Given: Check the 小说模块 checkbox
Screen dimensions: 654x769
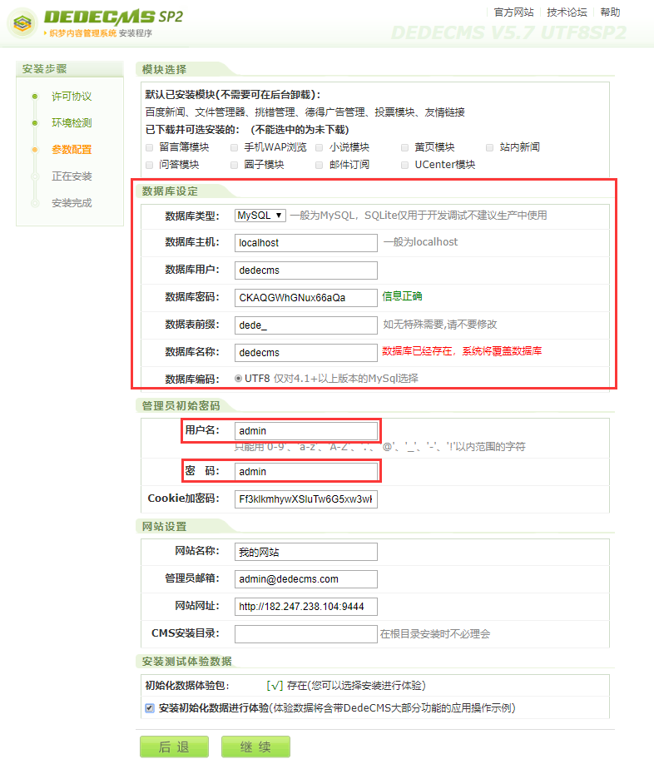Looking at the screenshot, I should (320, 147).
